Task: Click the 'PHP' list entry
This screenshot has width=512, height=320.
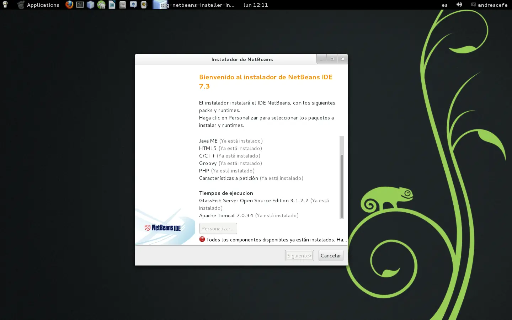Action: [x=204, y=171]
